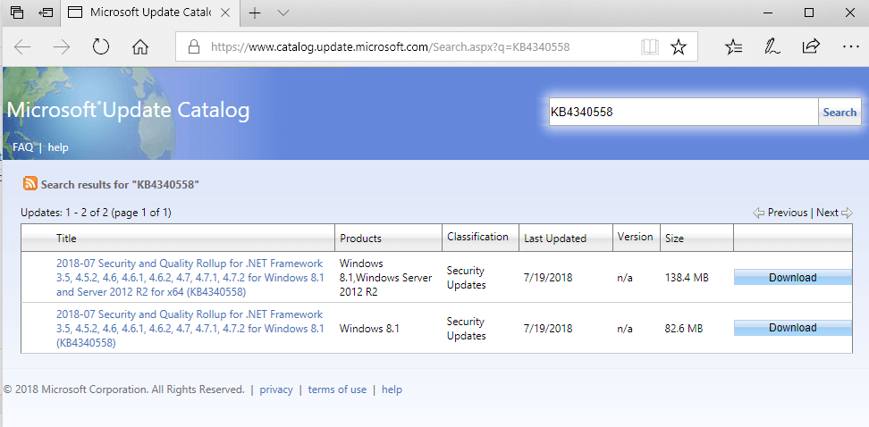Screen dimensions: 869x427
Task: Sort by Products column header
Action: pyautogui.click(x=361, y=239)
